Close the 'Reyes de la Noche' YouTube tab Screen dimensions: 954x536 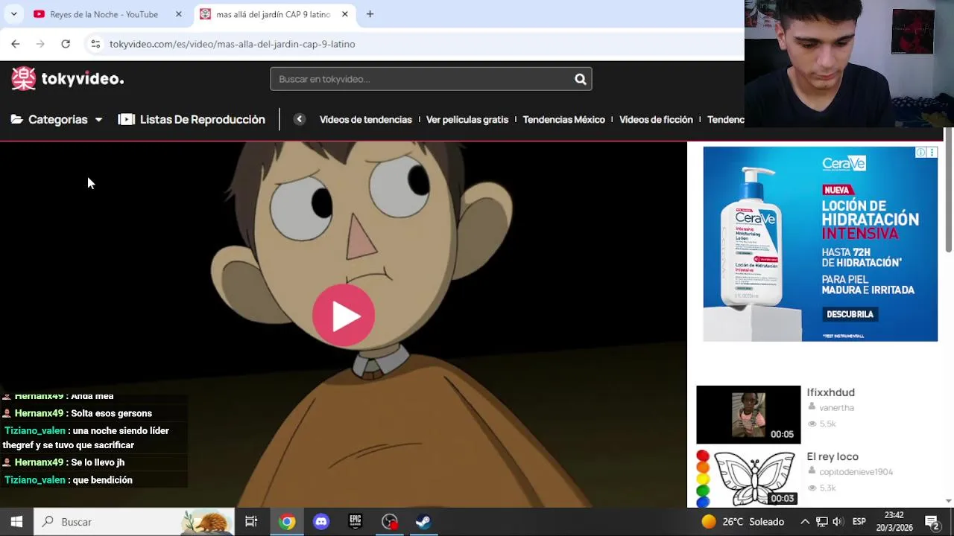click(178, 14)
